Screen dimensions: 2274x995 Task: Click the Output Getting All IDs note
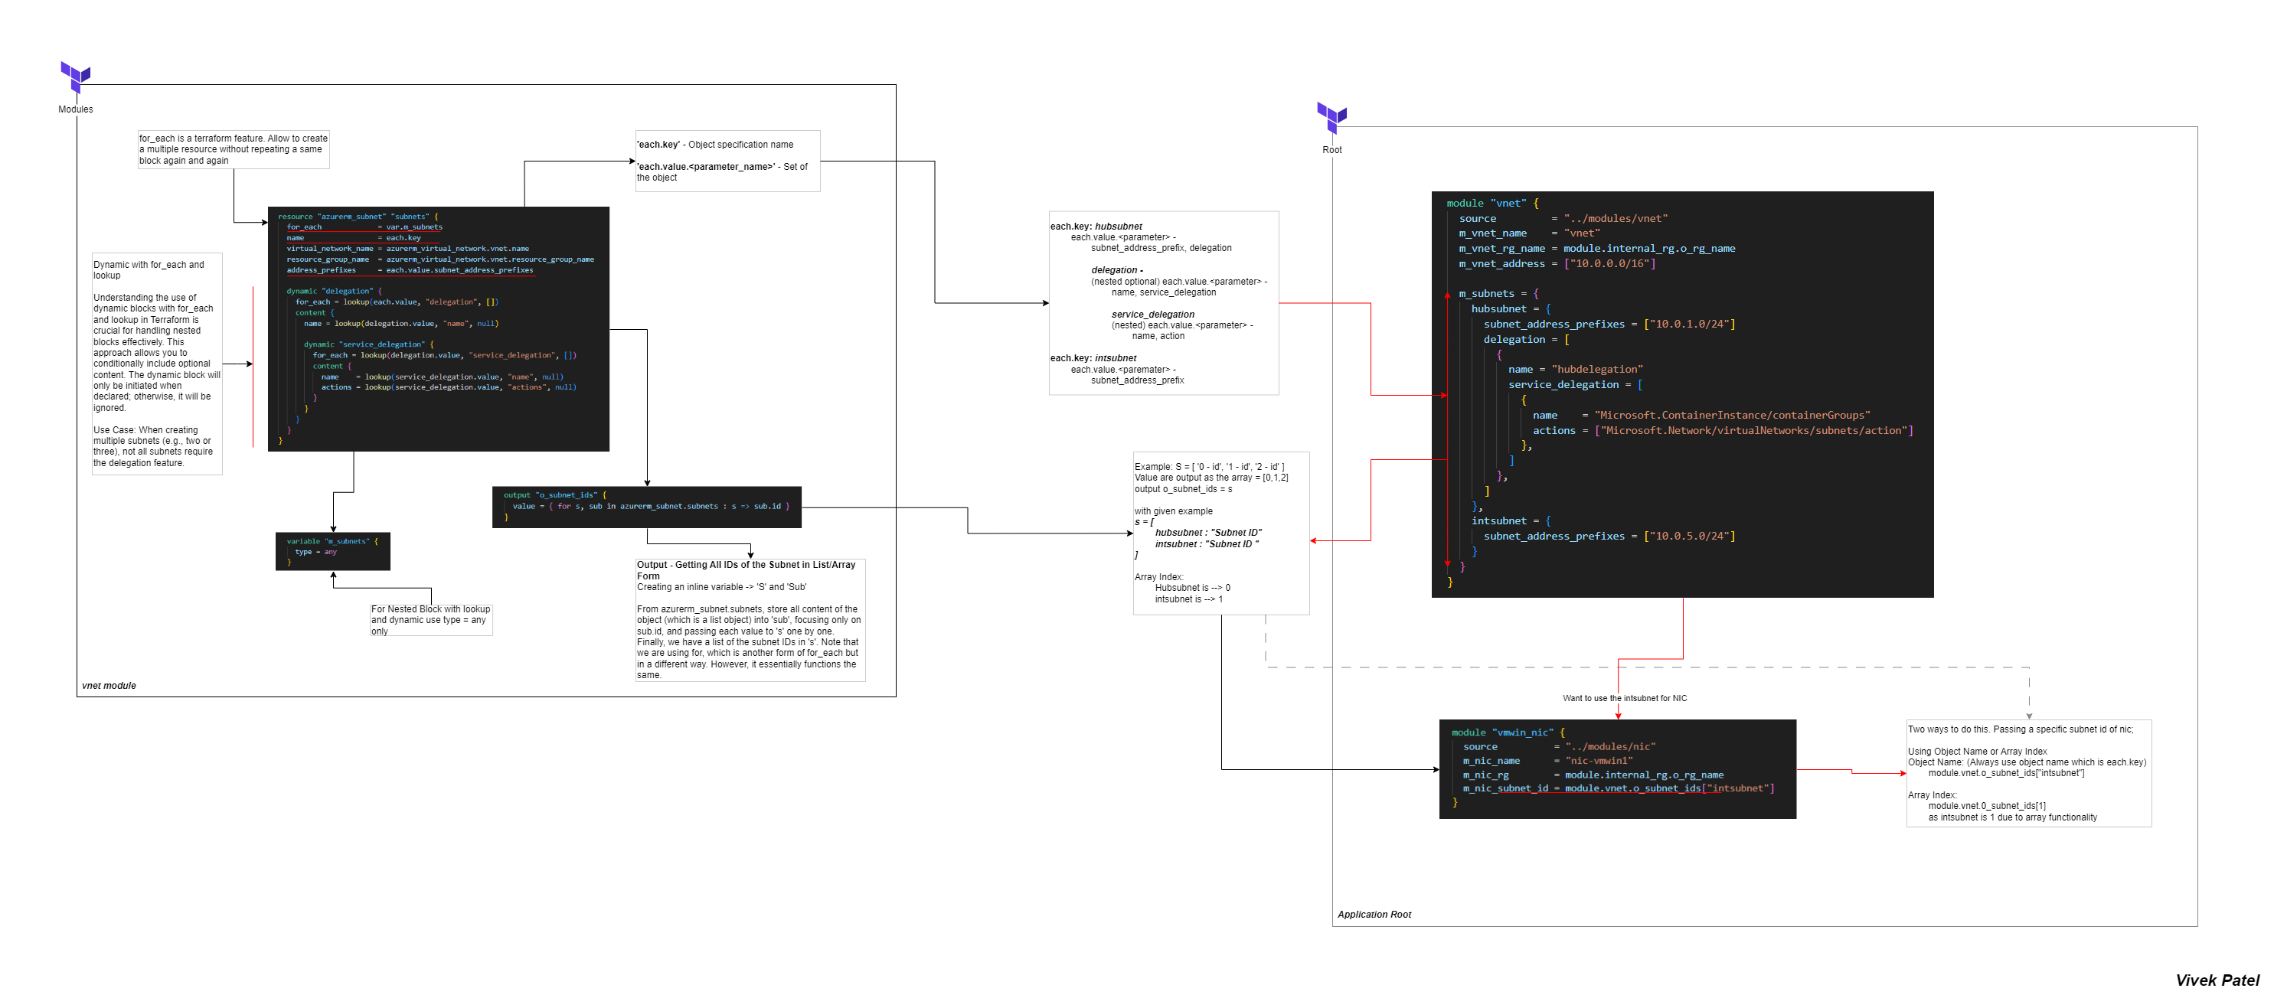coord(750,619)
